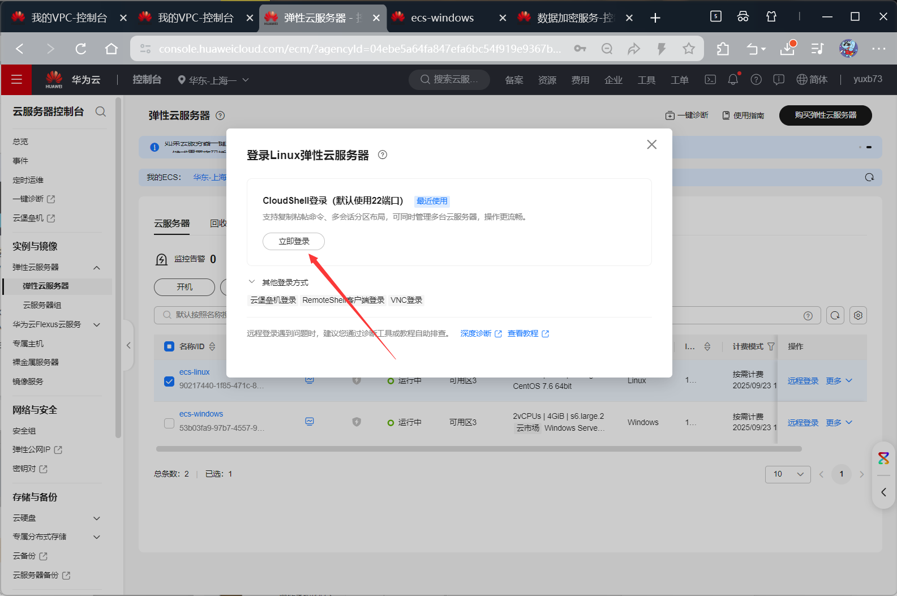Click the 开机 button

[x=184, y=287]
